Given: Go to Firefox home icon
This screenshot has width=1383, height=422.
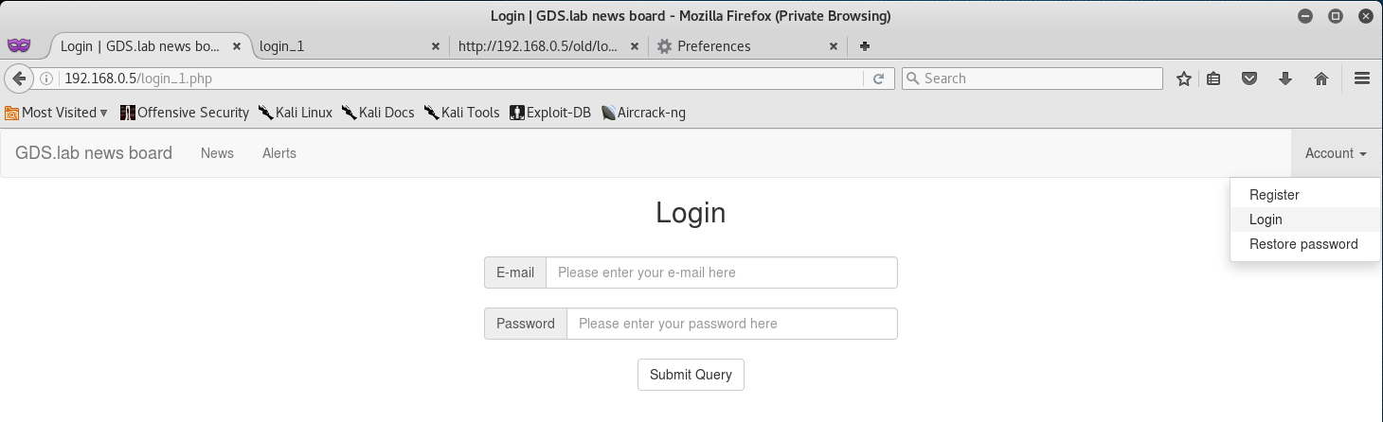Looking at the screenshot, I should (1321, 79).
